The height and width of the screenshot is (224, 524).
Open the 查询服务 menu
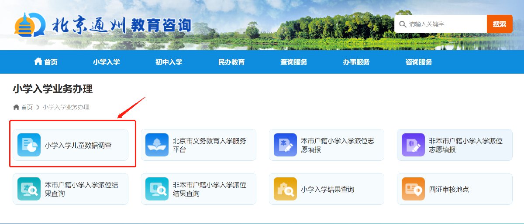click(x=294, y=62)
